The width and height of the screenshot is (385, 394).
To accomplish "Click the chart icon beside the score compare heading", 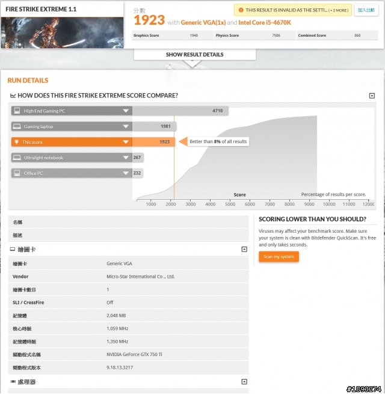I will [13, 96].
